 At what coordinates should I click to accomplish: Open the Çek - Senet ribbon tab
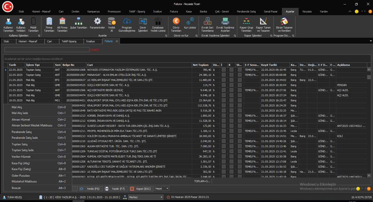tap(222, 12)
